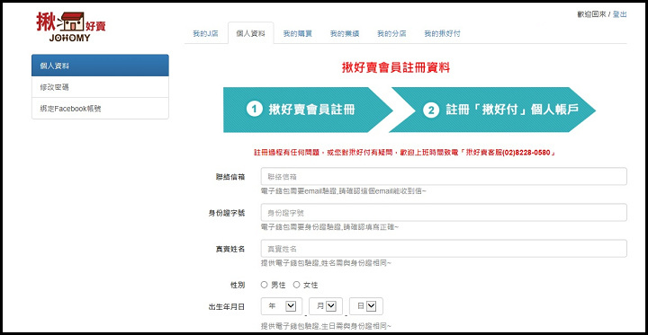Image resolution: width=648 pixels, height=335 pixels.
Task: Focus the 身份證字號 input field
Action: [444, 213]
